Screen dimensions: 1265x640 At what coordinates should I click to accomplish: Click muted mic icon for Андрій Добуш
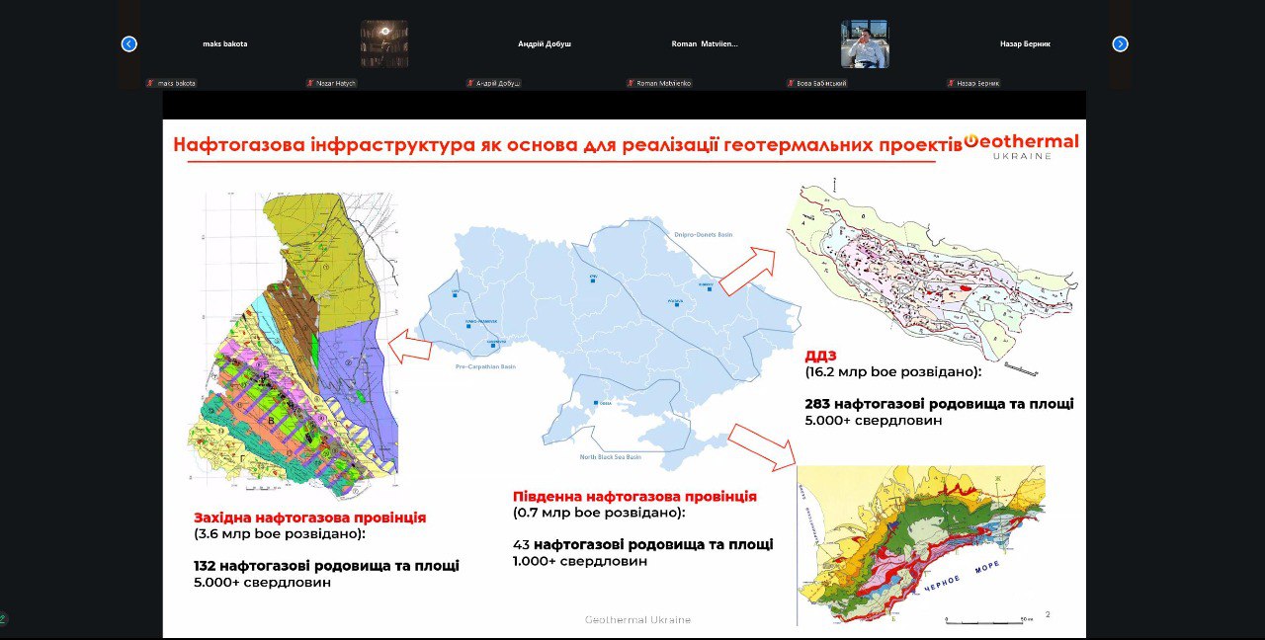470,84
